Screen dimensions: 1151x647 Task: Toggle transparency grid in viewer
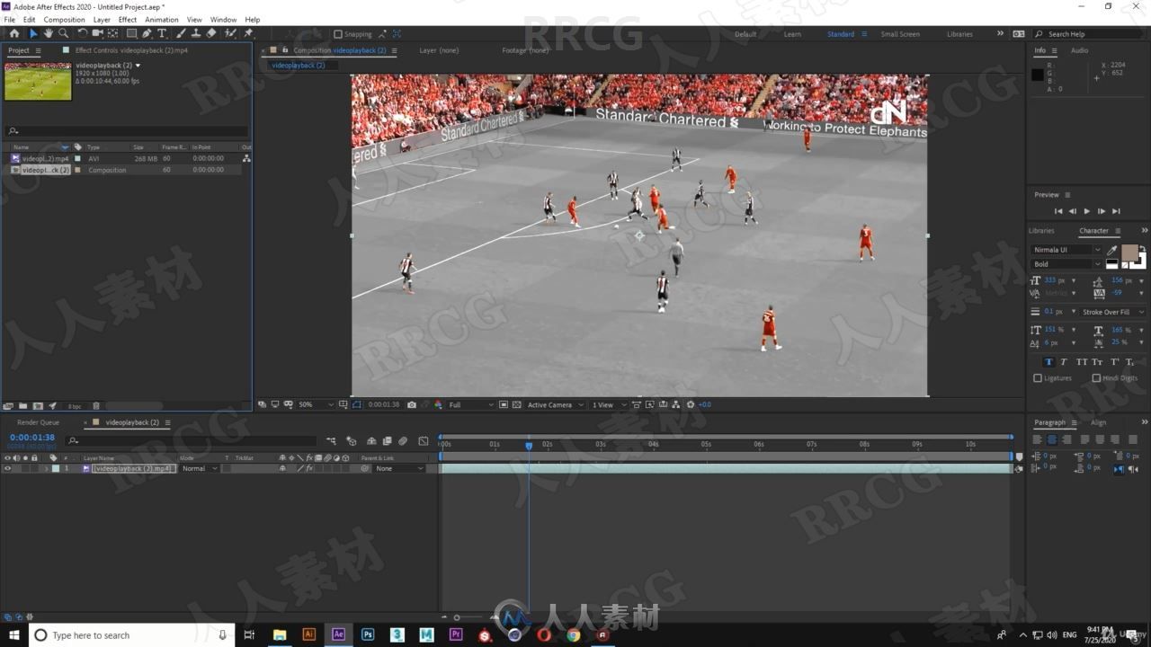(516, 404)
